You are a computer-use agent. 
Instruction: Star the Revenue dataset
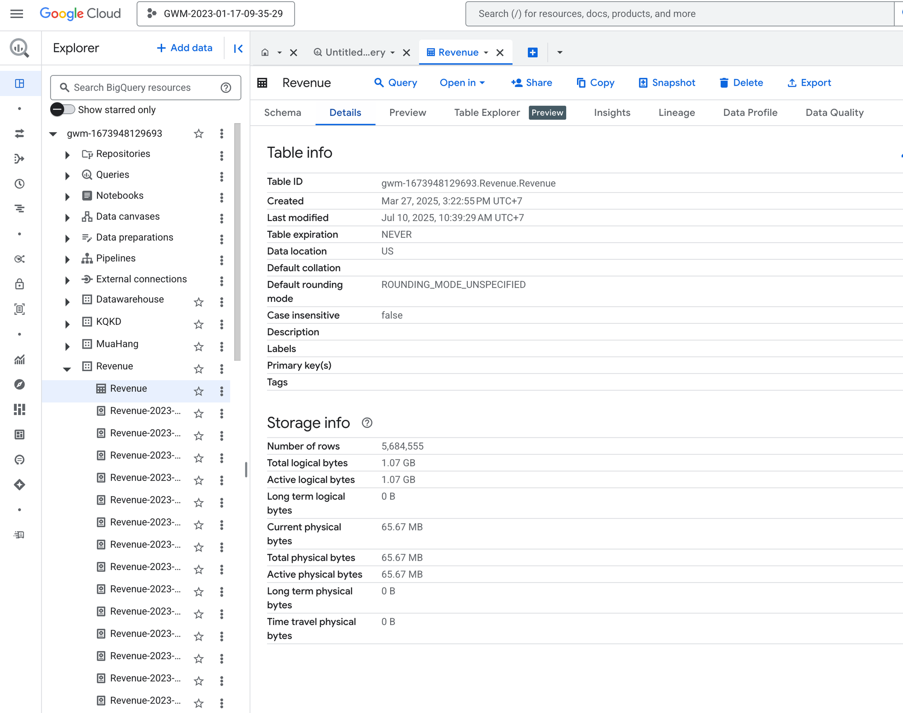coord(199,368)
